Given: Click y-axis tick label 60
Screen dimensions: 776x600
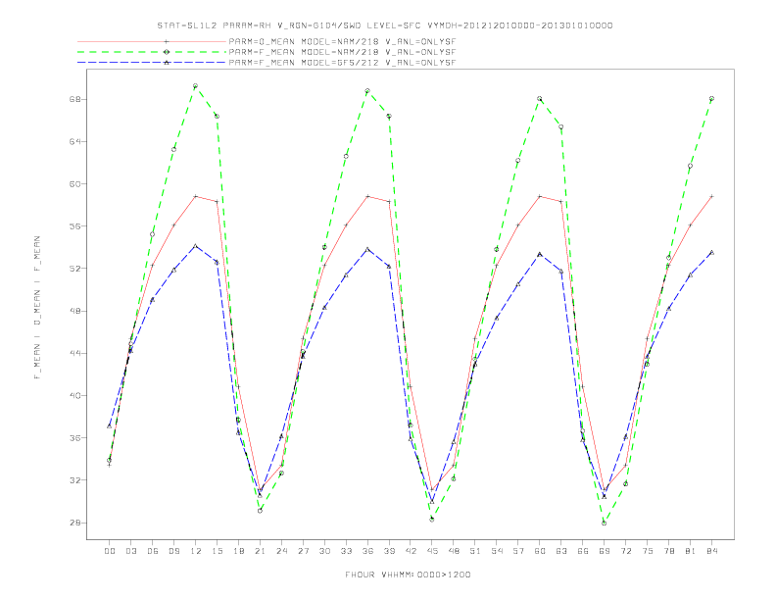Looking at the screenshot, I should point(74,183).
